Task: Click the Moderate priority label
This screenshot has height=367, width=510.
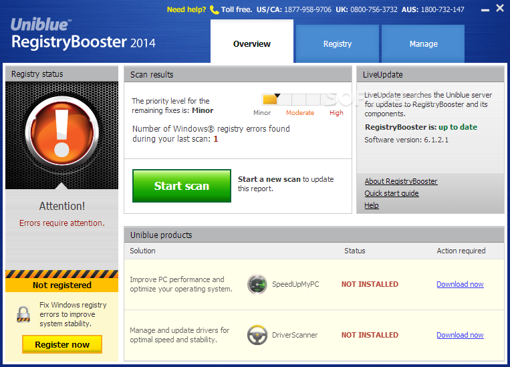Action: tap(300, 112)
